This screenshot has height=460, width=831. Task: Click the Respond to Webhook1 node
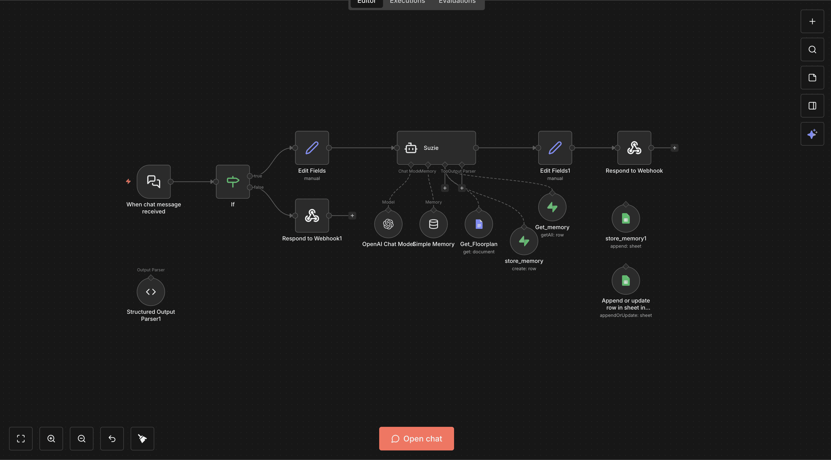coord(312,215)
